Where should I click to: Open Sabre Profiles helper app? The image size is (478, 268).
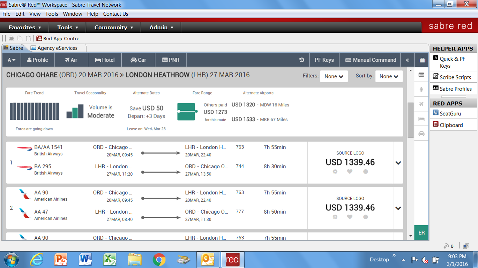[x=454, y=89]
